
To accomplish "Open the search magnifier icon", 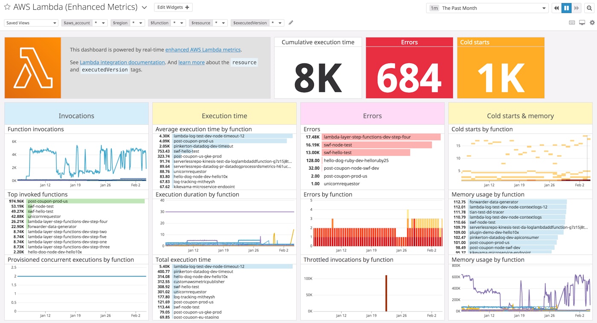I will 589,8.
